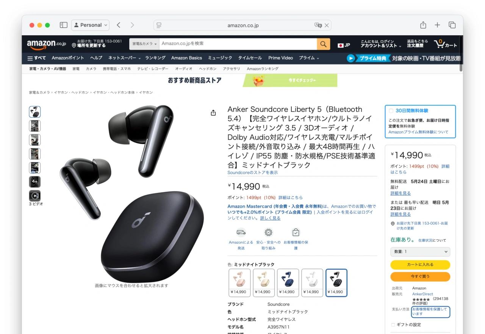This screenshot has height=334, width=485.
Task: Open new tab with plus icon
Action: (x=437, y=25)
